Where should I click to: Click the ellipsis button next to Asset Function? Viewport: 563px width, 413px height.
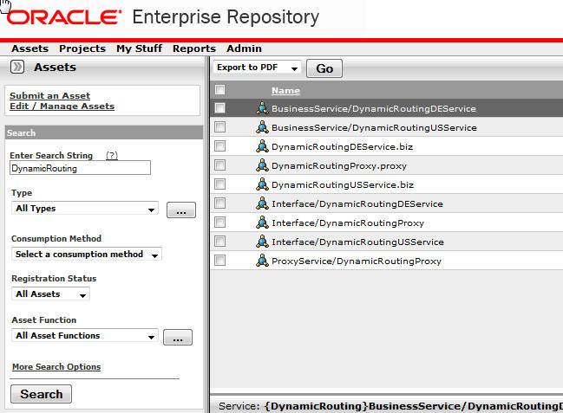click(178, 338)
